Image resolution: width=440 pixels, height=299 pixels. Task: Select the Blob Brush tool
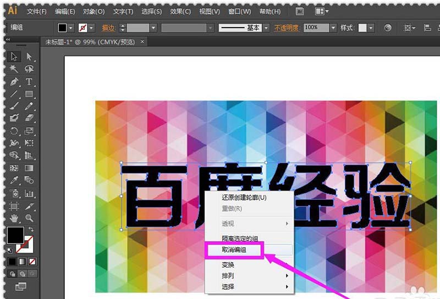14,118
